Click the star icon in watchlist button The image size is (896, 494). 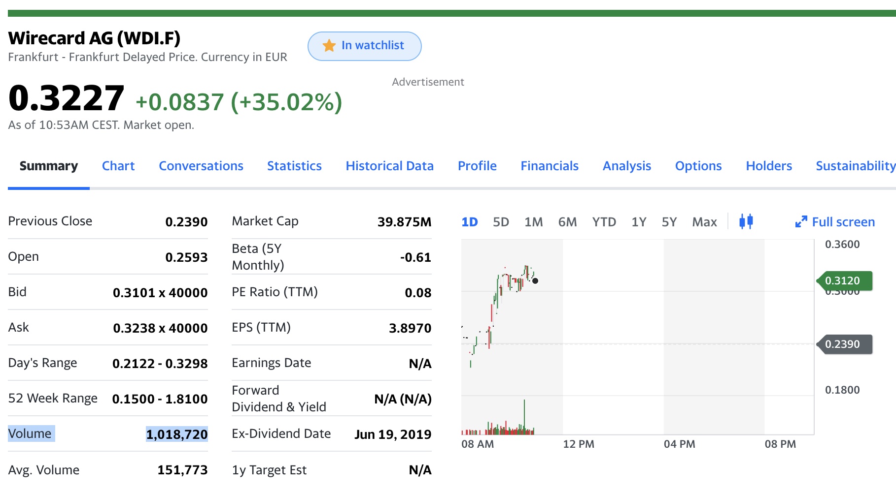329,46
